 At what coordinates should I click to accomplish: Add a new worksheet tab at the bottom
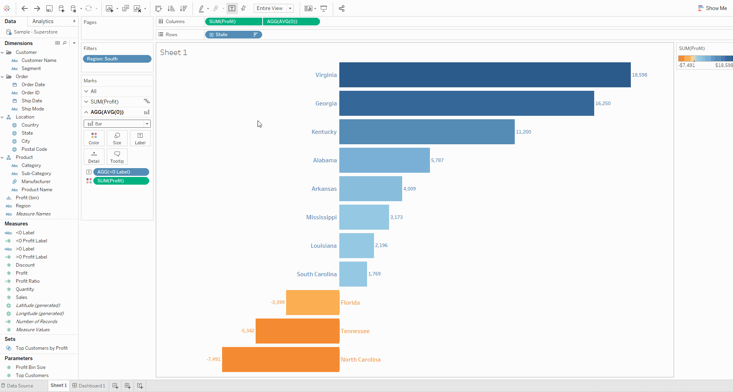tap(115, 385)
